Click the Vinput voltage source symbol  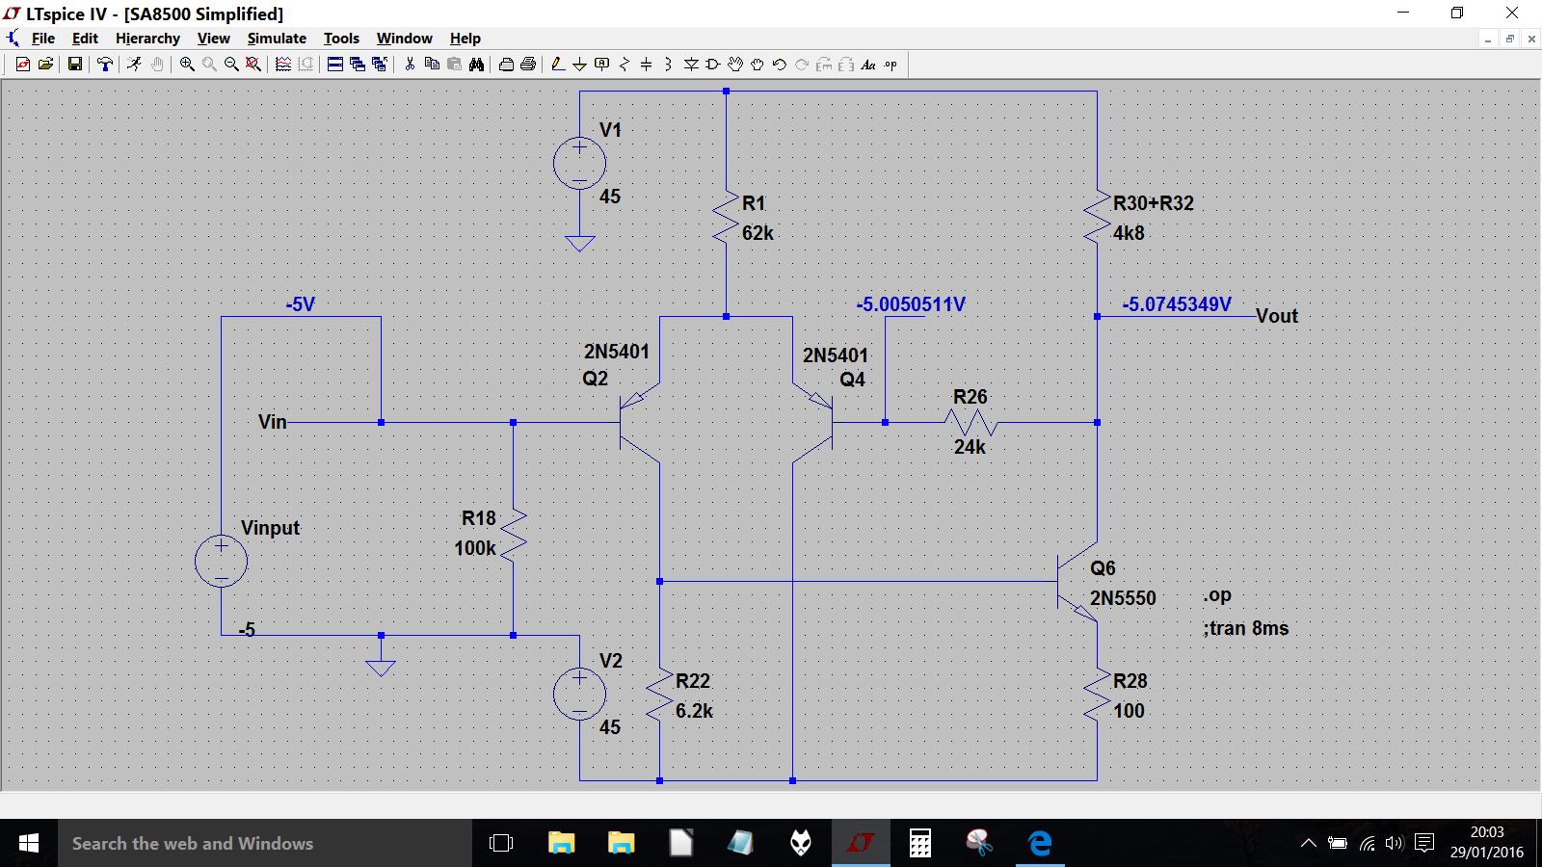(221, 561)
